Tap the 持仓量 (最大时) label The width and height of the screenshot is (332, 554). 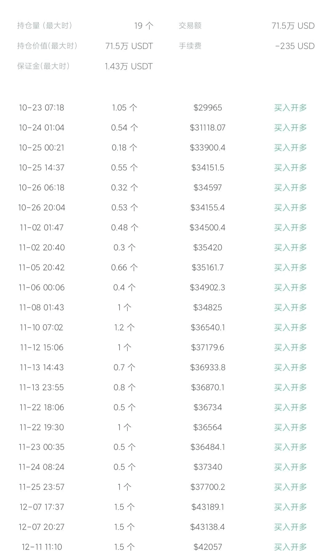tap(45, 26)
